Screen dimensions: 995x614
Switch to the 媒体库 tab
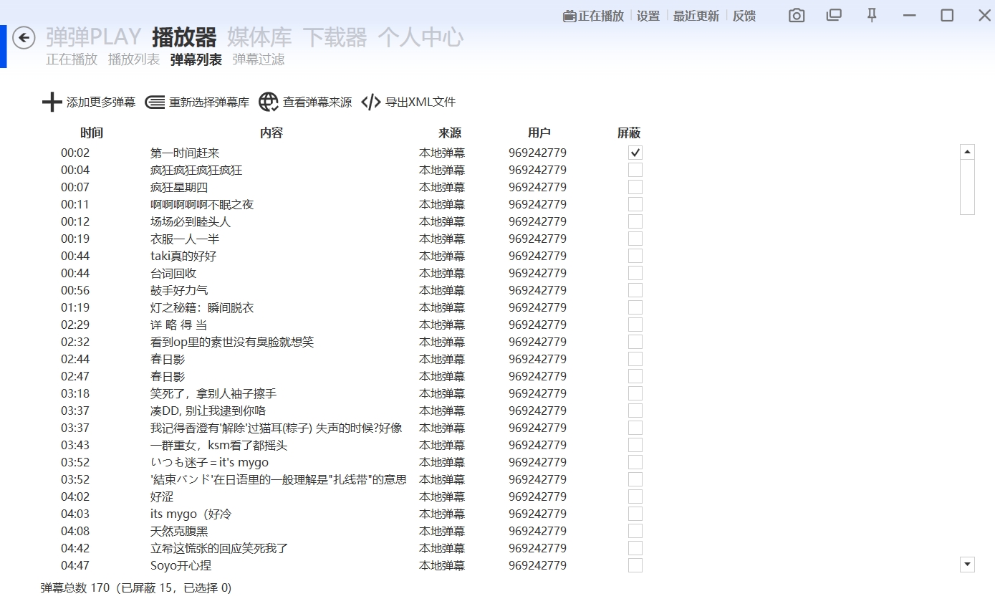pos(259,37)
